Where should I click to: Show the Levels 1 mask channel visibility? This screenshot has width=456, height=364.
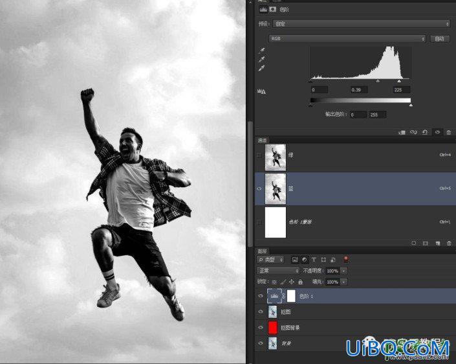point(259,222)
